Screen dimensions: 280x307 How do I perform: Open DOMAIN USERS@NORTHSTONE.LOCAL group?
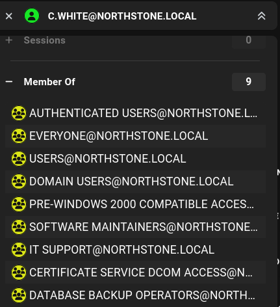click(135, 181)
